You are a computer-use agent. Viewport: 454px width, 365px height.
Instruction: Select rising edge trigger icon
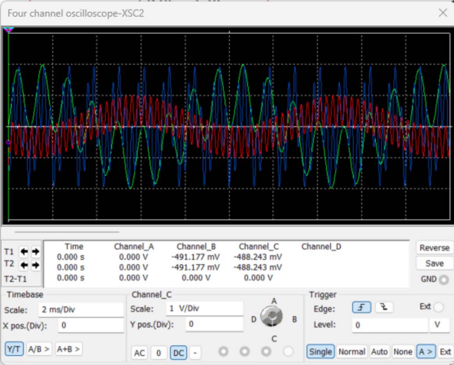361,308
